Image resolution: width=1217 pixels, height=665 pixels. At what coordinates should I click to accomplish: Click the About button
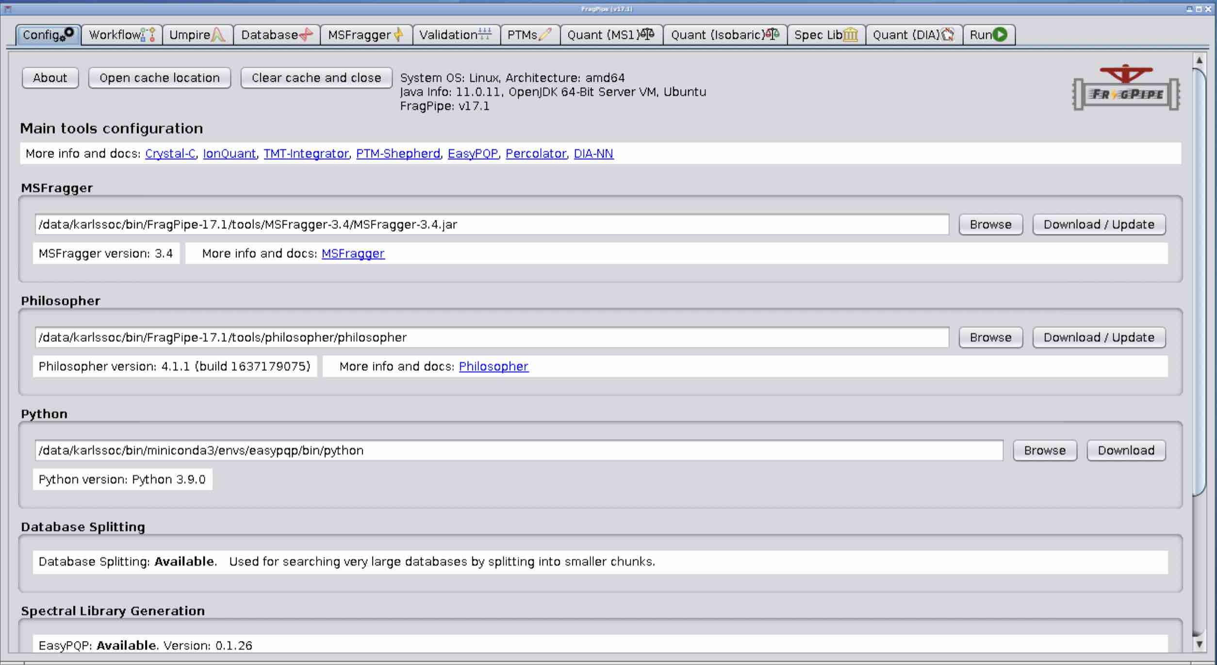coord(50,78)
